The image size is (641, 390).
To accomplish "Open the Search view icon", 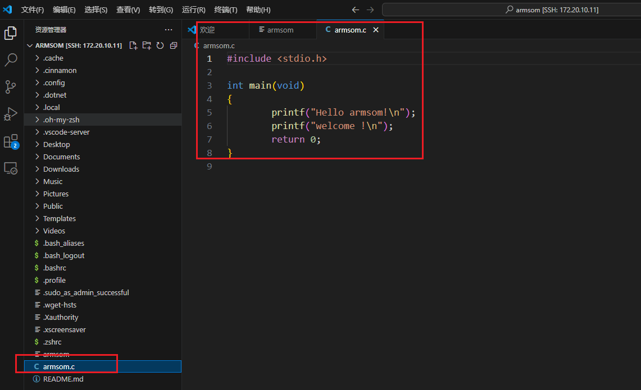I will click(11, 60).
